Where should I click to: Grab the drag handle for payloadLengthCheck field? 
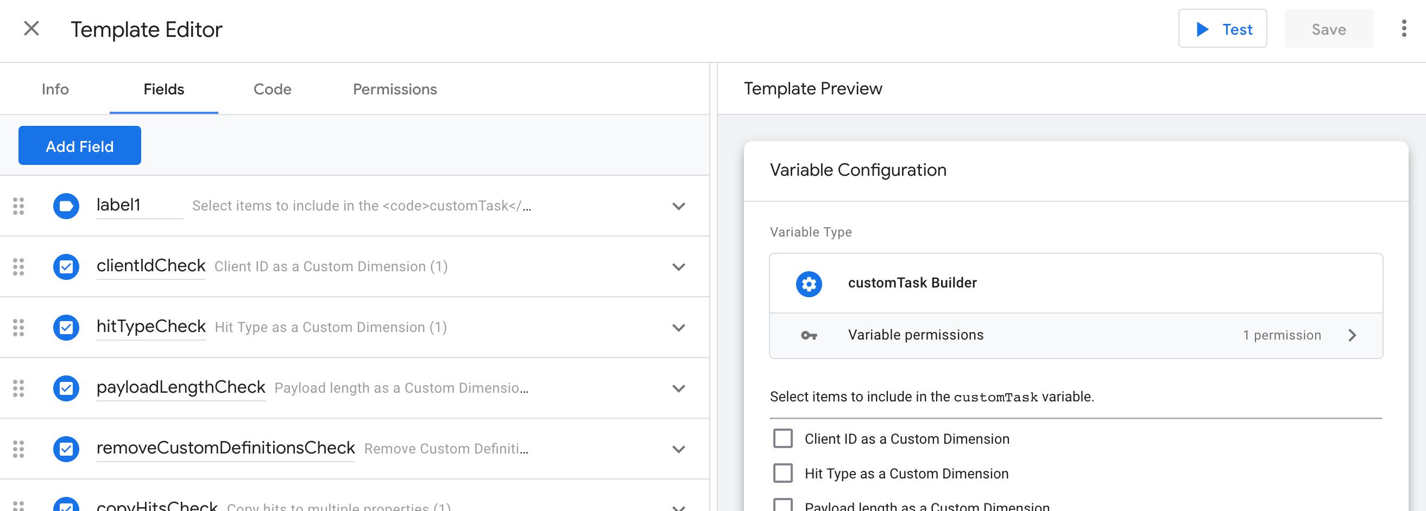[18, 389]
